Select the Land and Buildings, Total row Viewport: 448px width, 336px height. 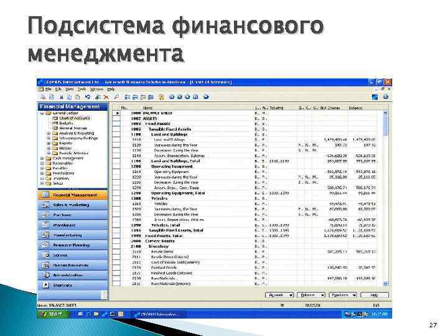pyautogui.click(x=245, y=161)
